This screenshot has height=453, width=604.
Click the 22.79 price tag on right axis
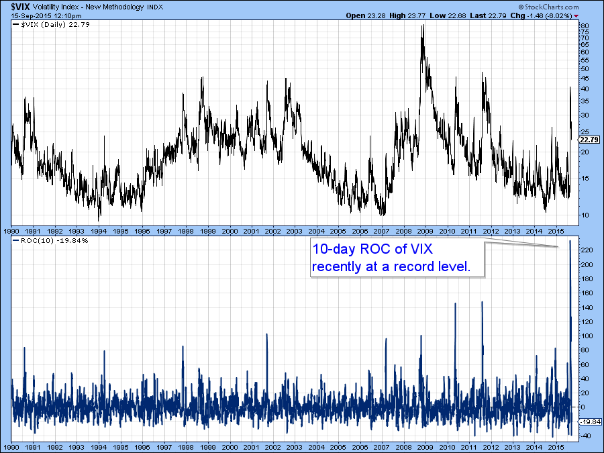[588, 140]
